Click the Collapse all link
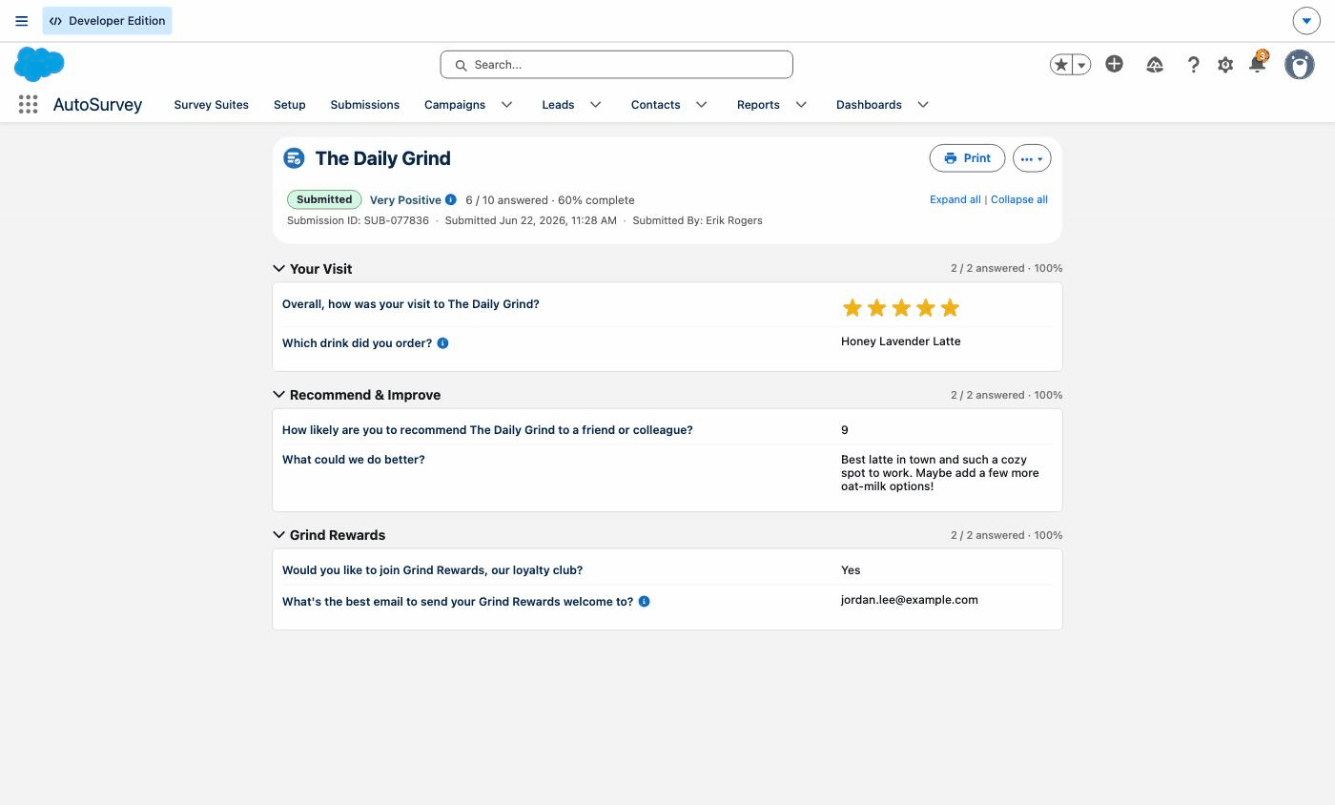The image size is (1335, 805). (x=1019, y=199)
